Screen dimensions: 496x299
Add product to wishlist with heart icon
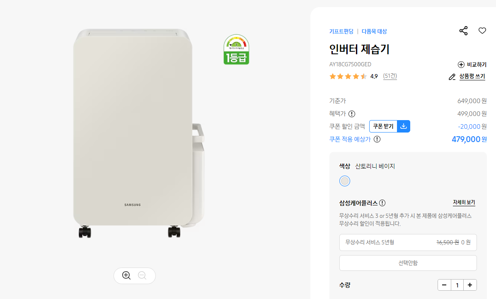point(482,31)
